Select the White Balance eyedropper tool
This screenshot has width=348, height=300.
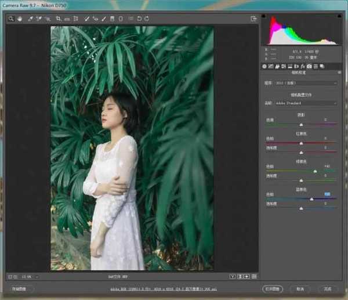coord(28,19)
